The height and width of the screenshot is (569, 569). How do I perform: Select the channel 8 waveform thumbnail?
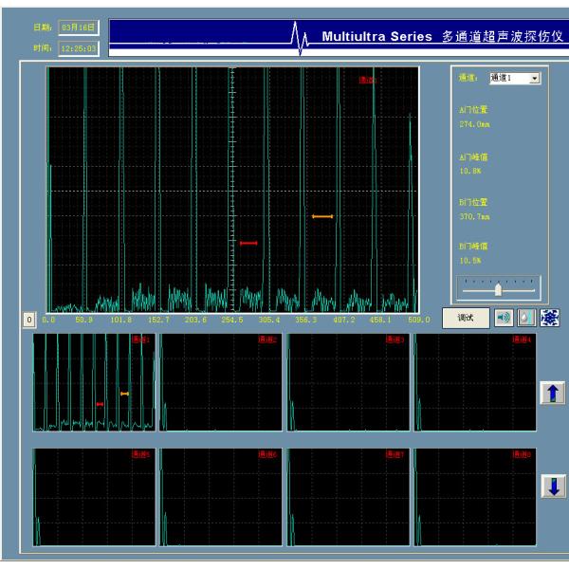[473, 497]
